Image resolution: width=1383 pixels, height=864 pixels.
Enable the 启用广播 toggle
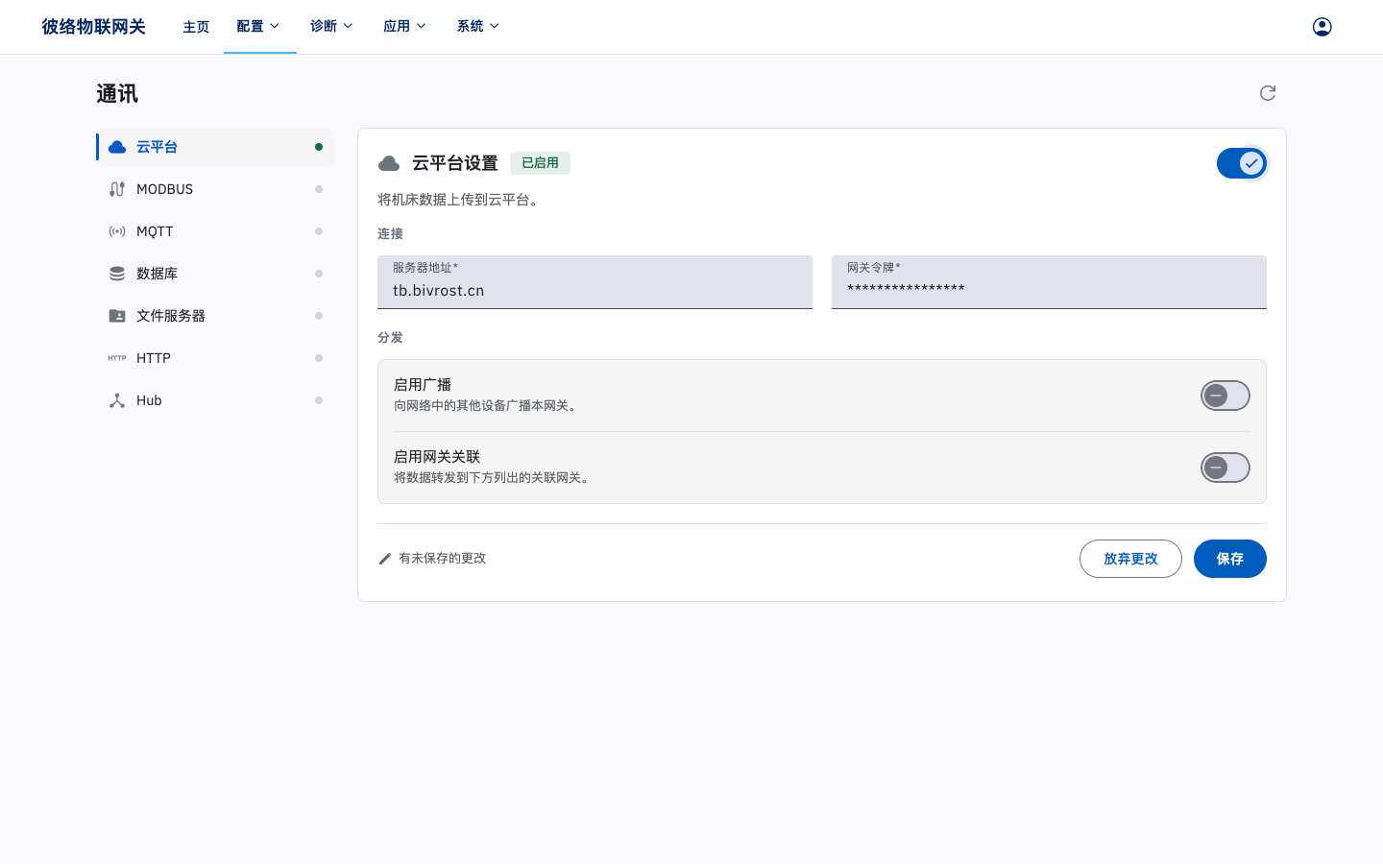click(1225, 396)
